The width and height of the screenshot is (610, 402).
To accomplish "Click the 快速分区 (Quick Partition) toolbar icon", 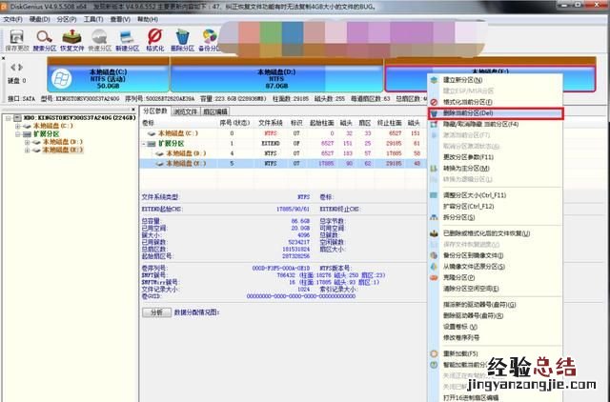I will 100,38.
